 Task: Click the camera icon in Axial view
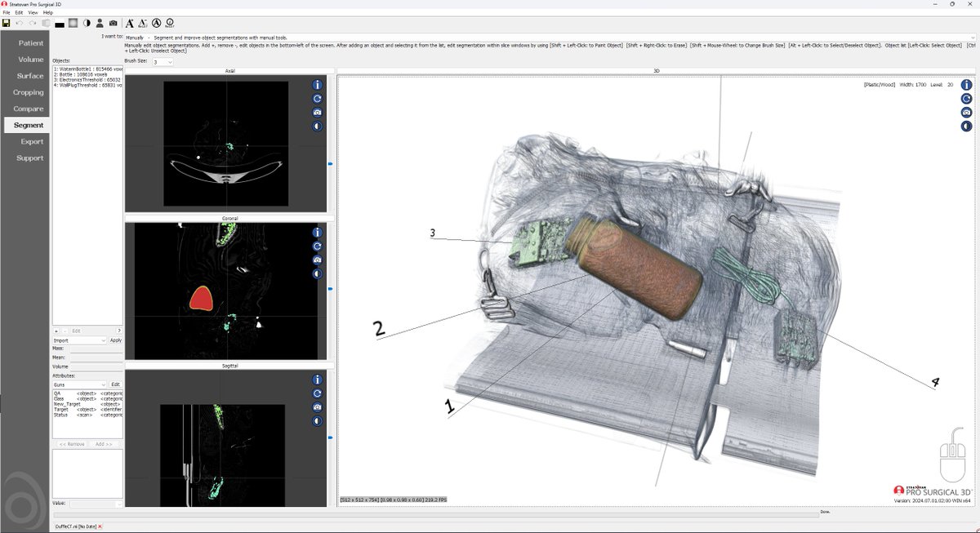pyautogui.click(x=317, y=113)
